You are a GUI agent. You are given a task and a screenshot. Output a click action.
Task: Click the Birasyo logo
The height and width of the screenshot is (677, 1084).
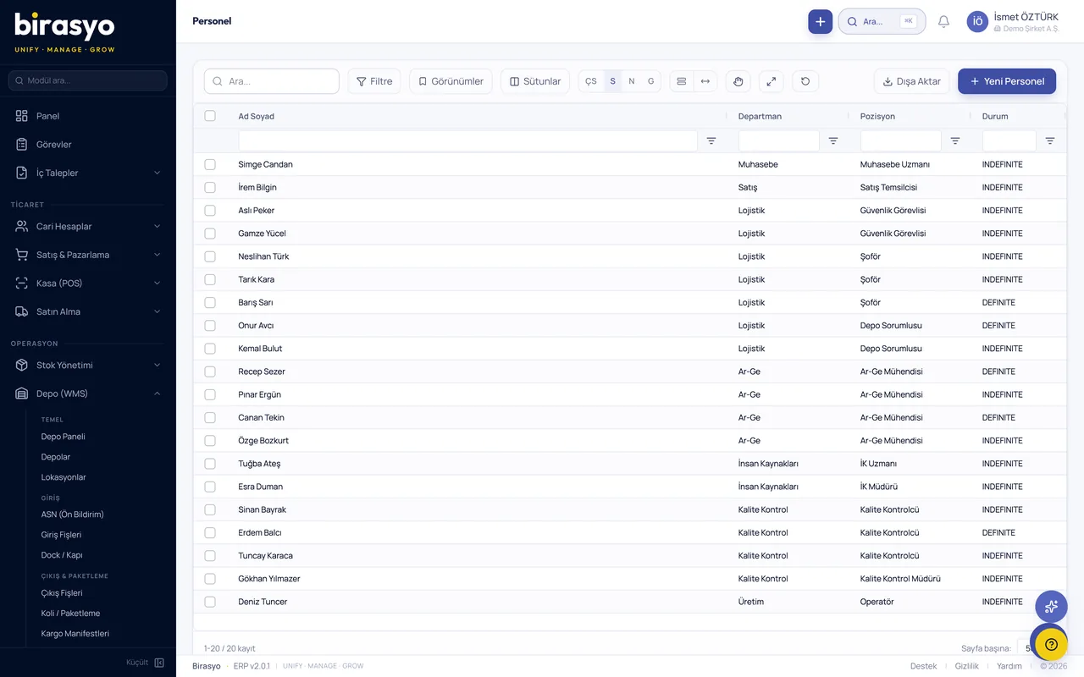tap(65, 31)
